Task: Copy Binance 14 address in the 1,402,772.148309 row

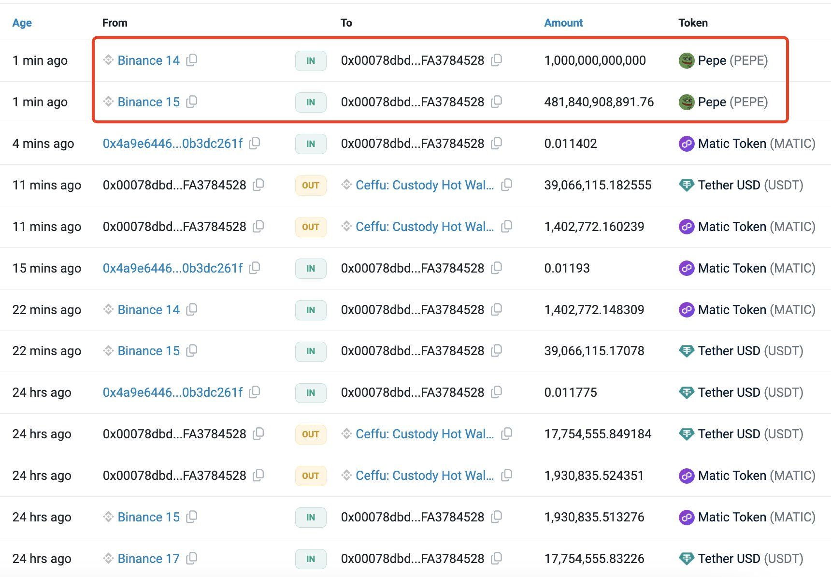Action: (192, 309)
